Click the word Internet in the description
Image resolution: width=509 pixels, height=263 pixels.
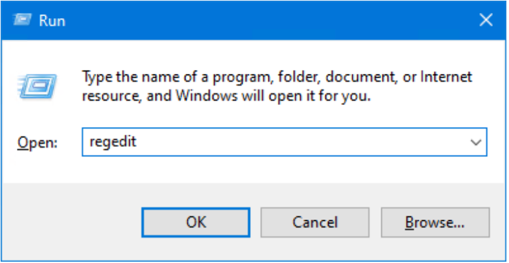coord(447,78)
